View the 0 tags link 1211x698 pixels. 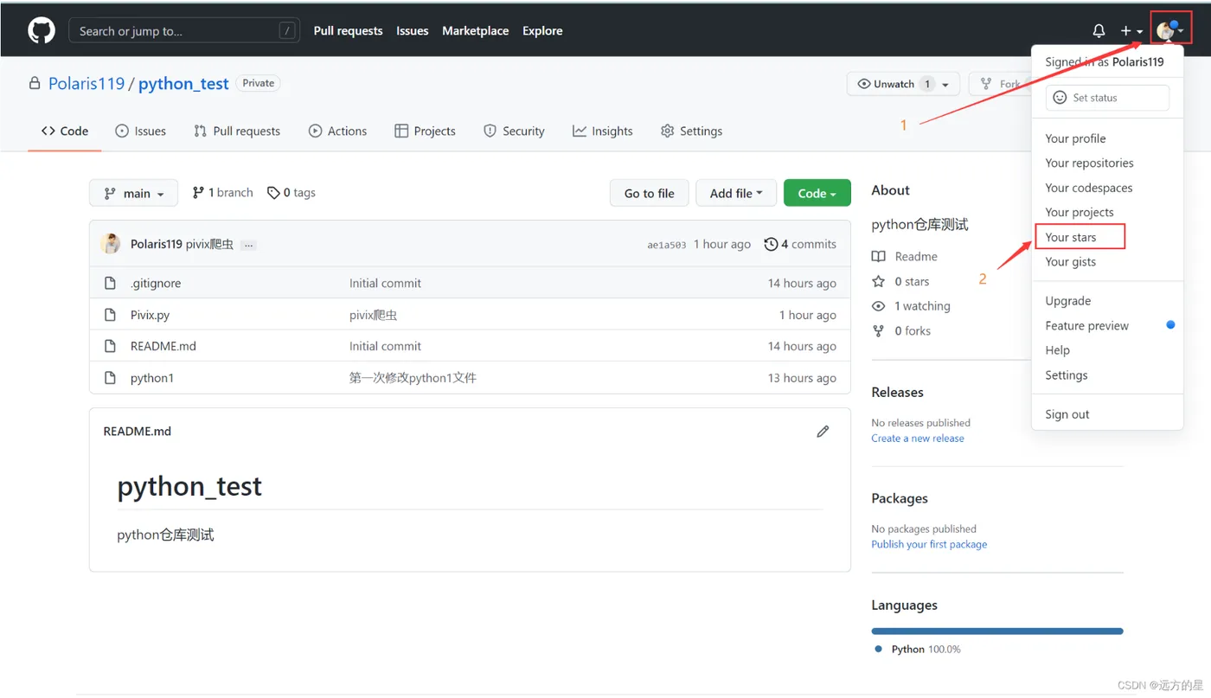click(292, 192)
